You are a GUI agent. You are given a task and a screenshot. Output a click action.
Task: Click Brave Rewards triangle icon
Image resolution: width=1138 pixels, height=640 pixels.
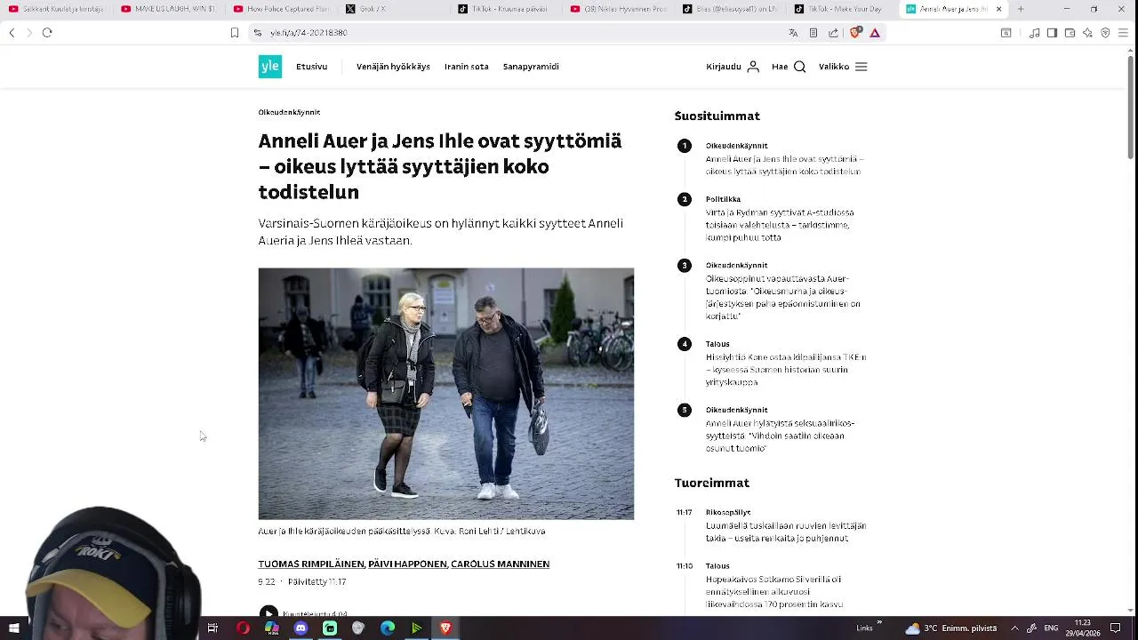[x=875, y=33]
